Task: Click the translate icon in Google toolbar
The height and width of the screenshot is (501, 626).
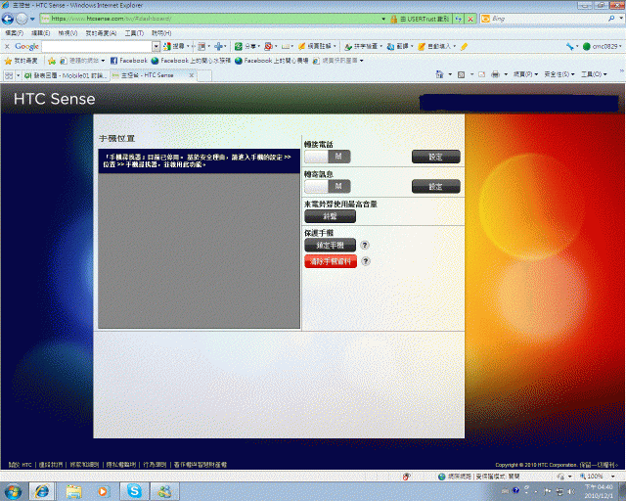Action: [390, 46]
